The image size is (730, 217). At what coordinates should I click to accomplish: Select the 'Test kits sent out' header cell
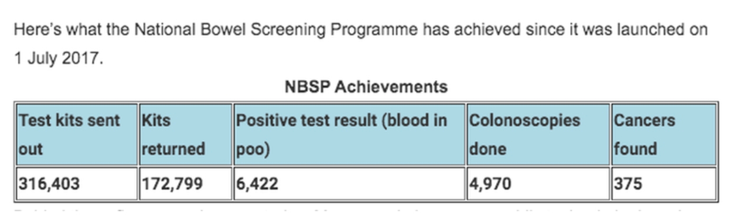tap(76, 135)
